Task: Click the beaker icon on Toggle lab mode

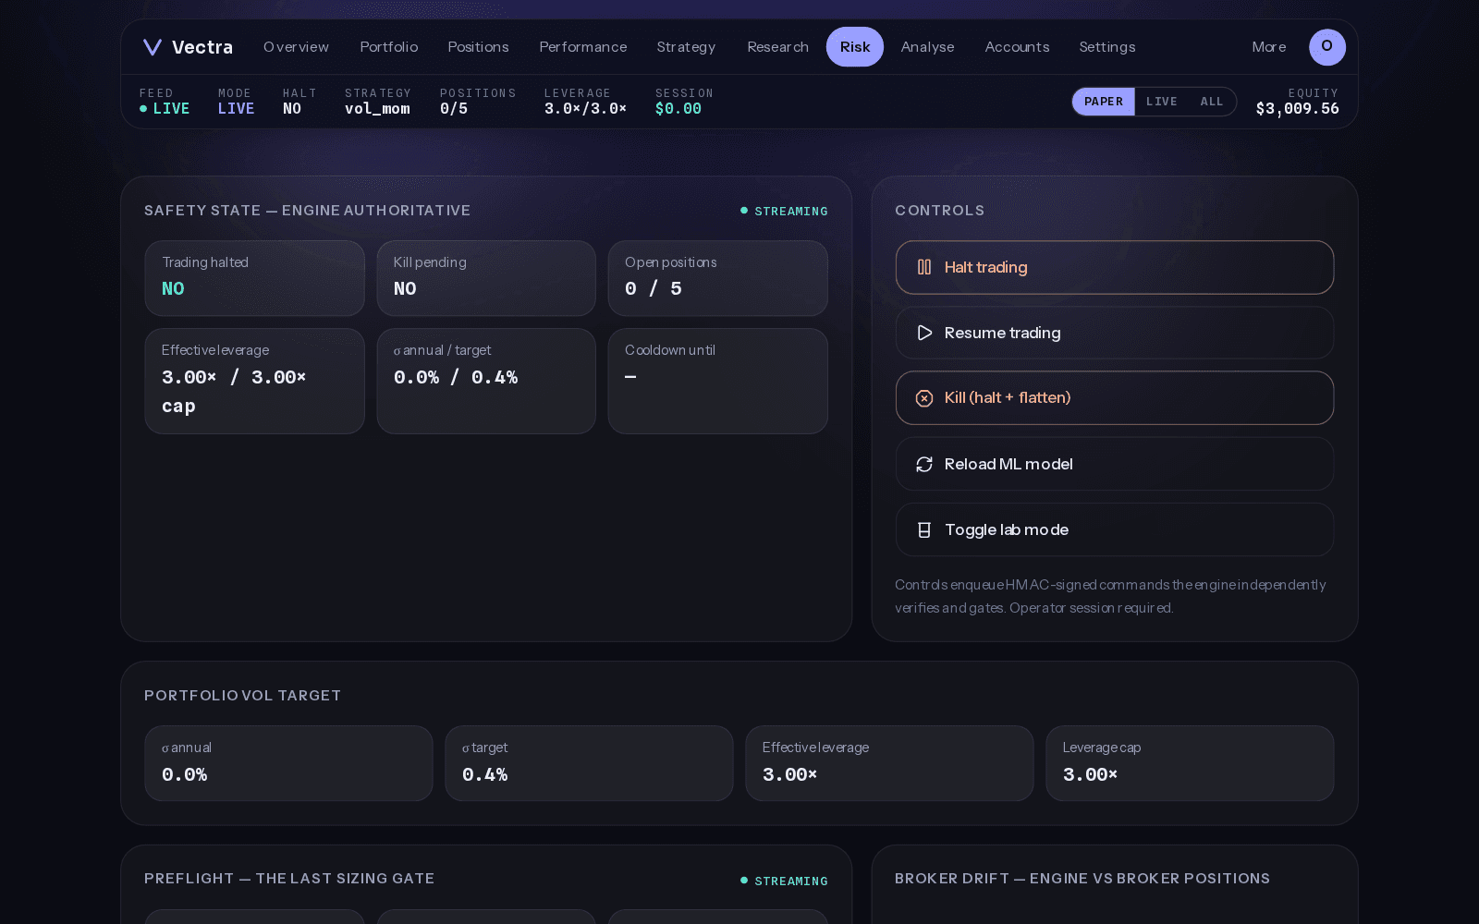Action: click(924, 529)
